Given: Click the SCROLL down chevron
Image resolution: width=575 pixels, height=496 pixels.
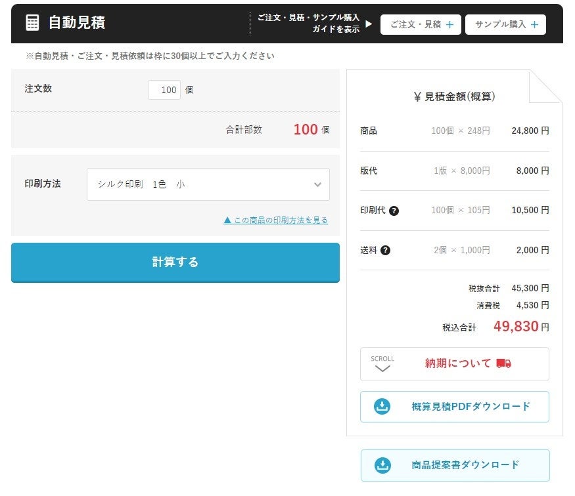Looking at the screenshot, I should coord(382,369).
